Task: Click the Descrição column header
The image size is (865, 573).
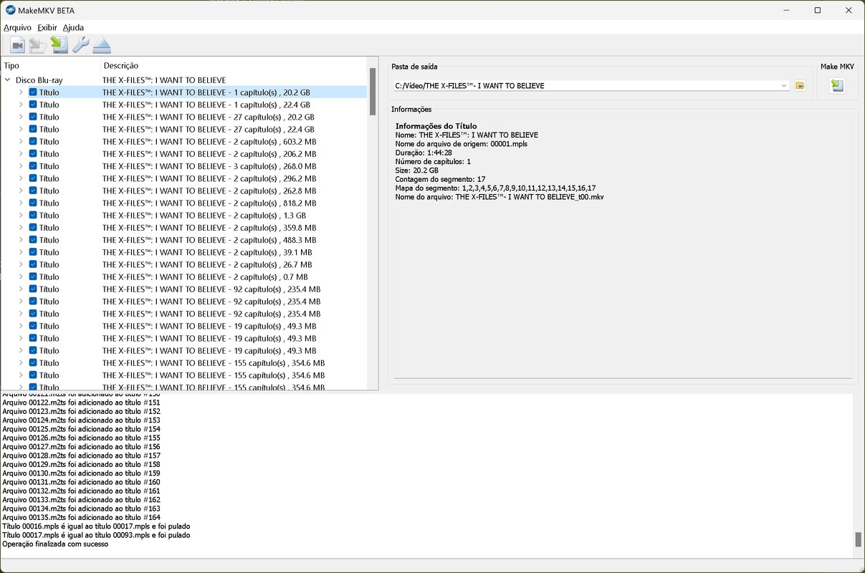Action: (120, 66)
